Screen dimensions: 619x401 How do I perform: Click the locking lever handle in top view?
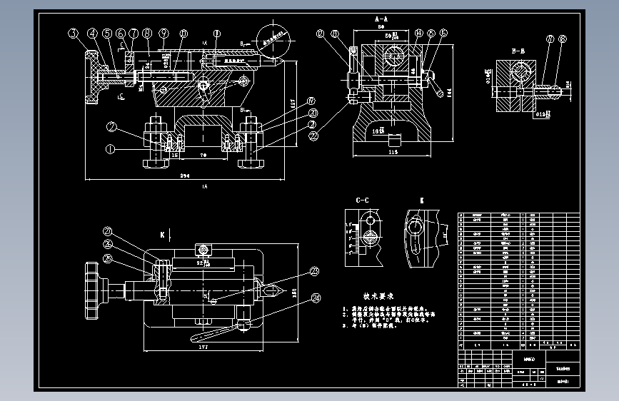point(219,332)
